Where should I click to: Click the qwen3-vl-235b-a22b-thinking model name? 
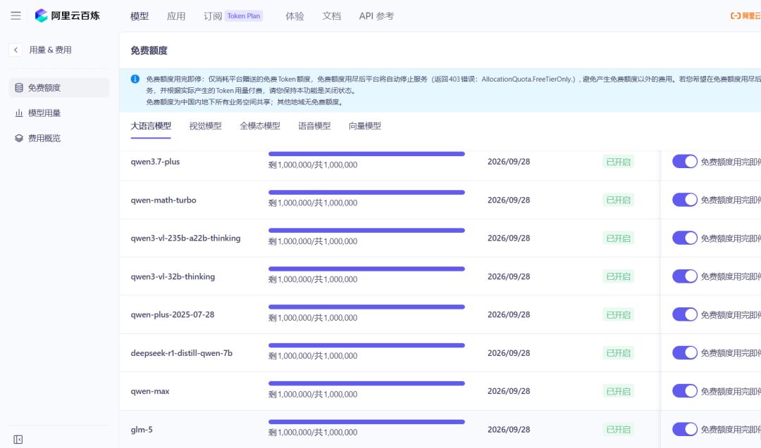pos(185,238)
